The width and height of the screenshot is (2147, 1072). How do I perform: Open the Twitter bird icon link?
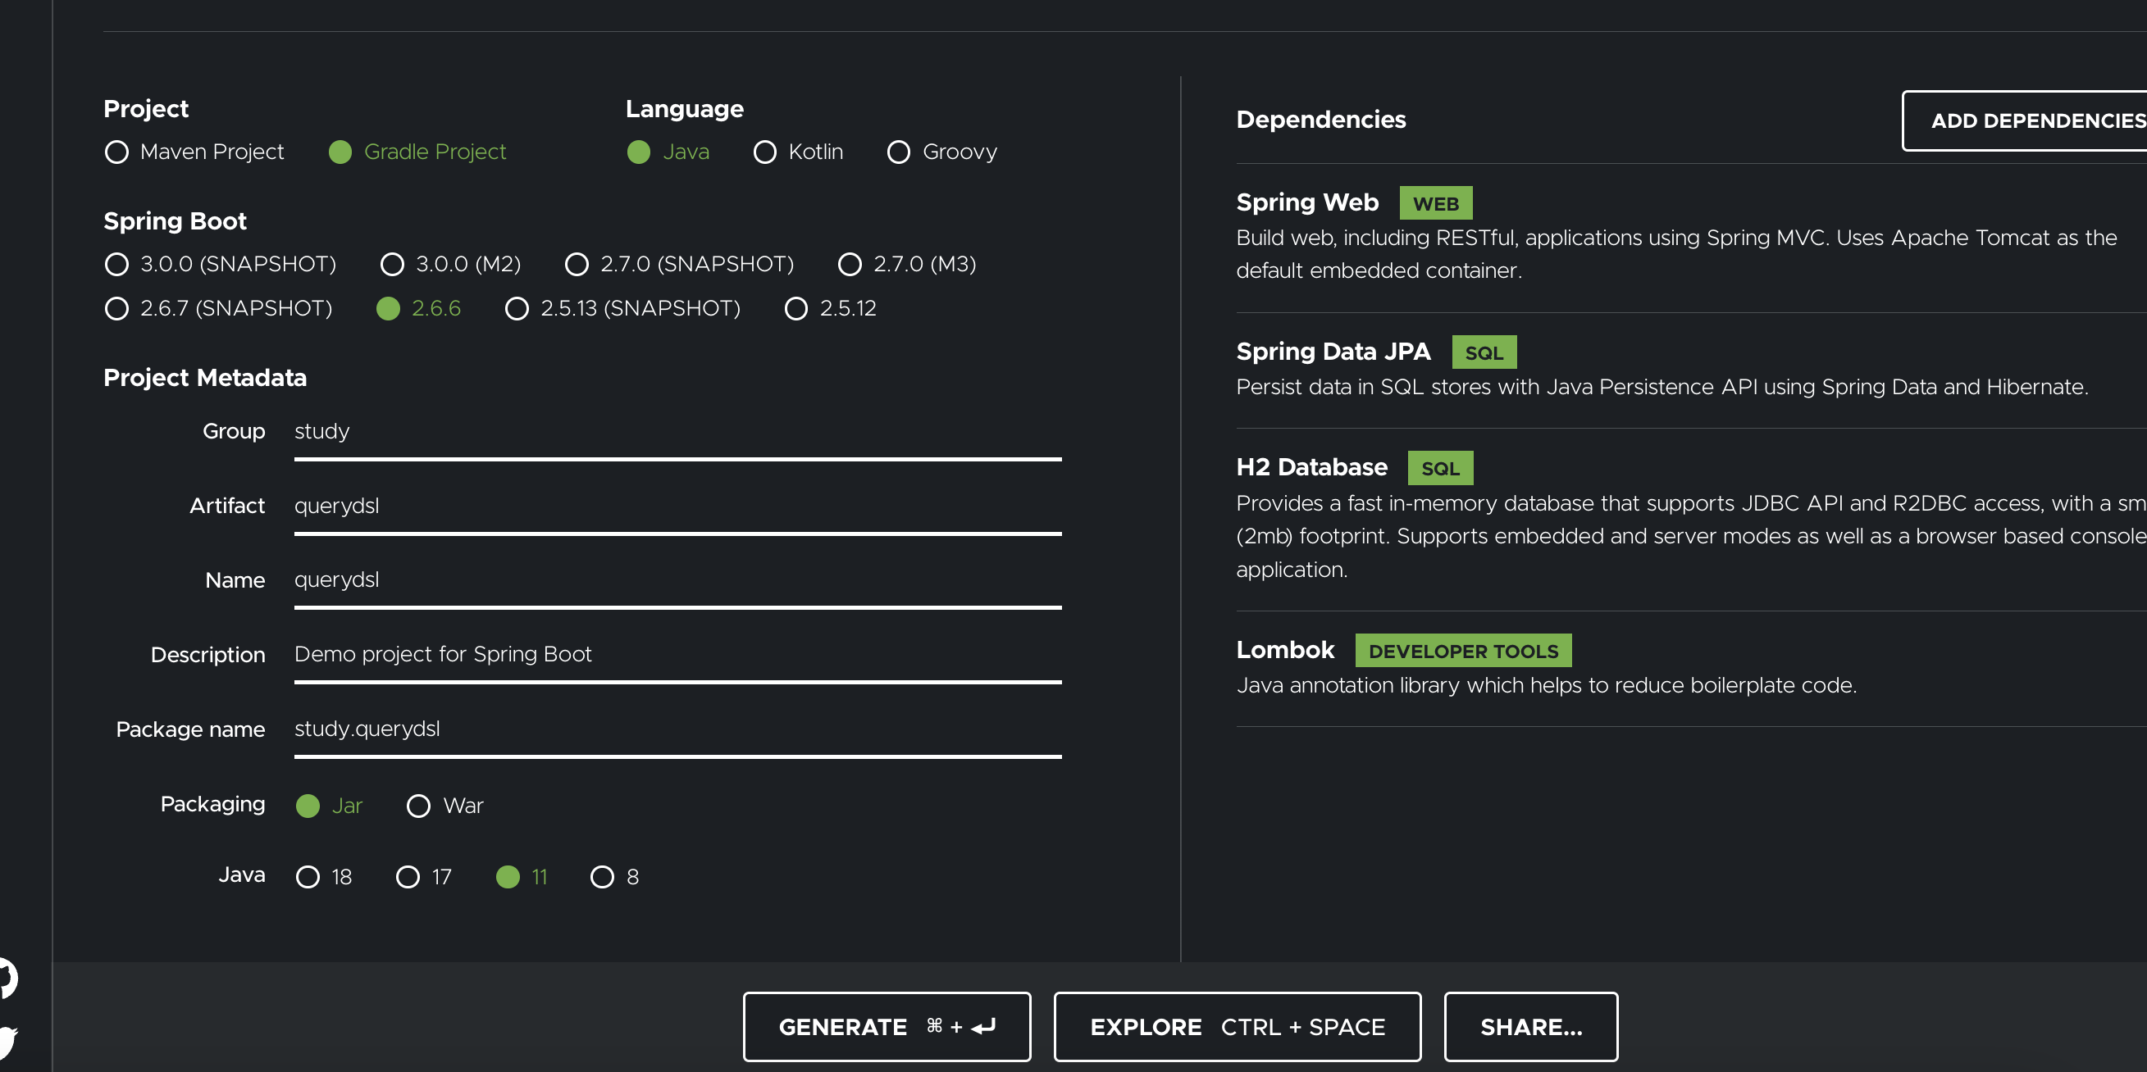click(x=7, y=1041)
